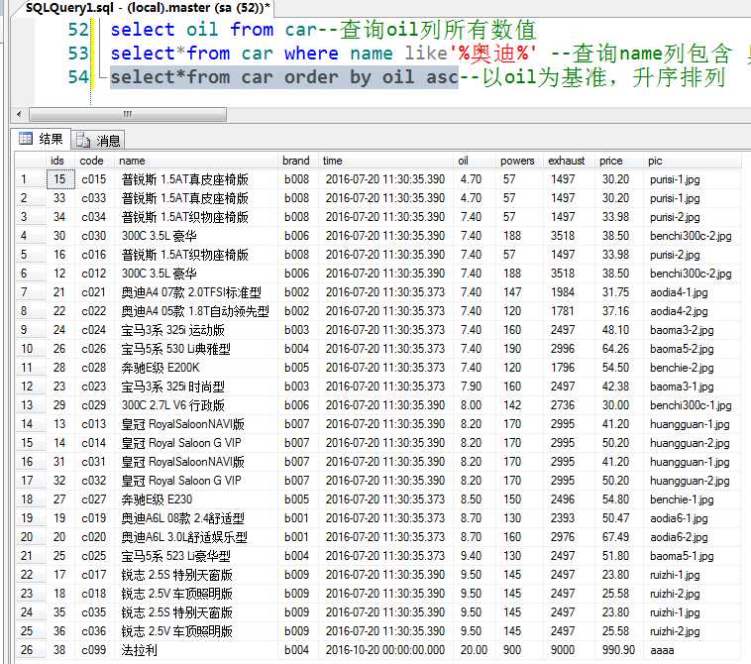
Task: Click time cell 2016-10-20 00:00:00.000
Action: coord(385,650)
